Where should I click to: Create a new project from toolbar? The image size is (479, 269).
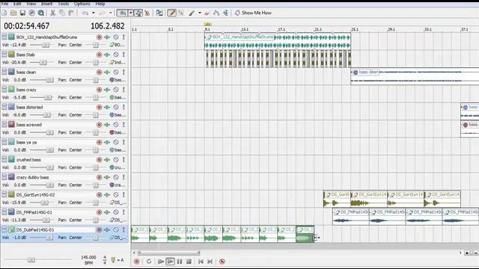point(4,13)
